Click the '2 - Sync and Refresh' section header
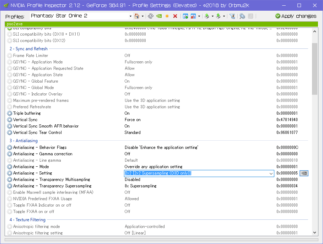 (28, 49)
